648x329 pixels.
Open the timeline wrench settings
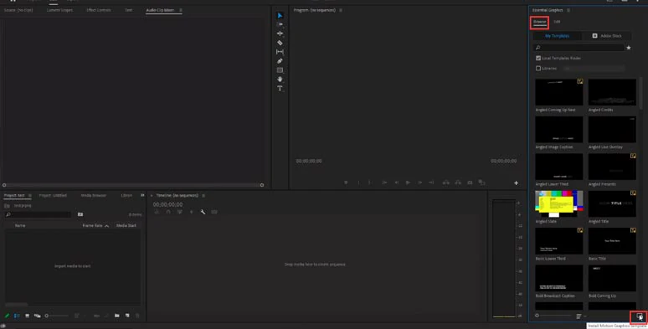click(x=203, y=212)
